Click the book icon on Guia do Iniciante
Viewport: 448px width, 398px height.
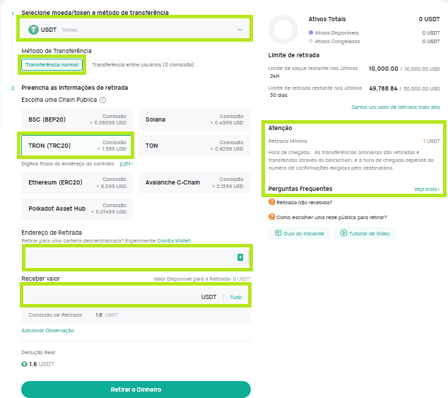point(278,233)
